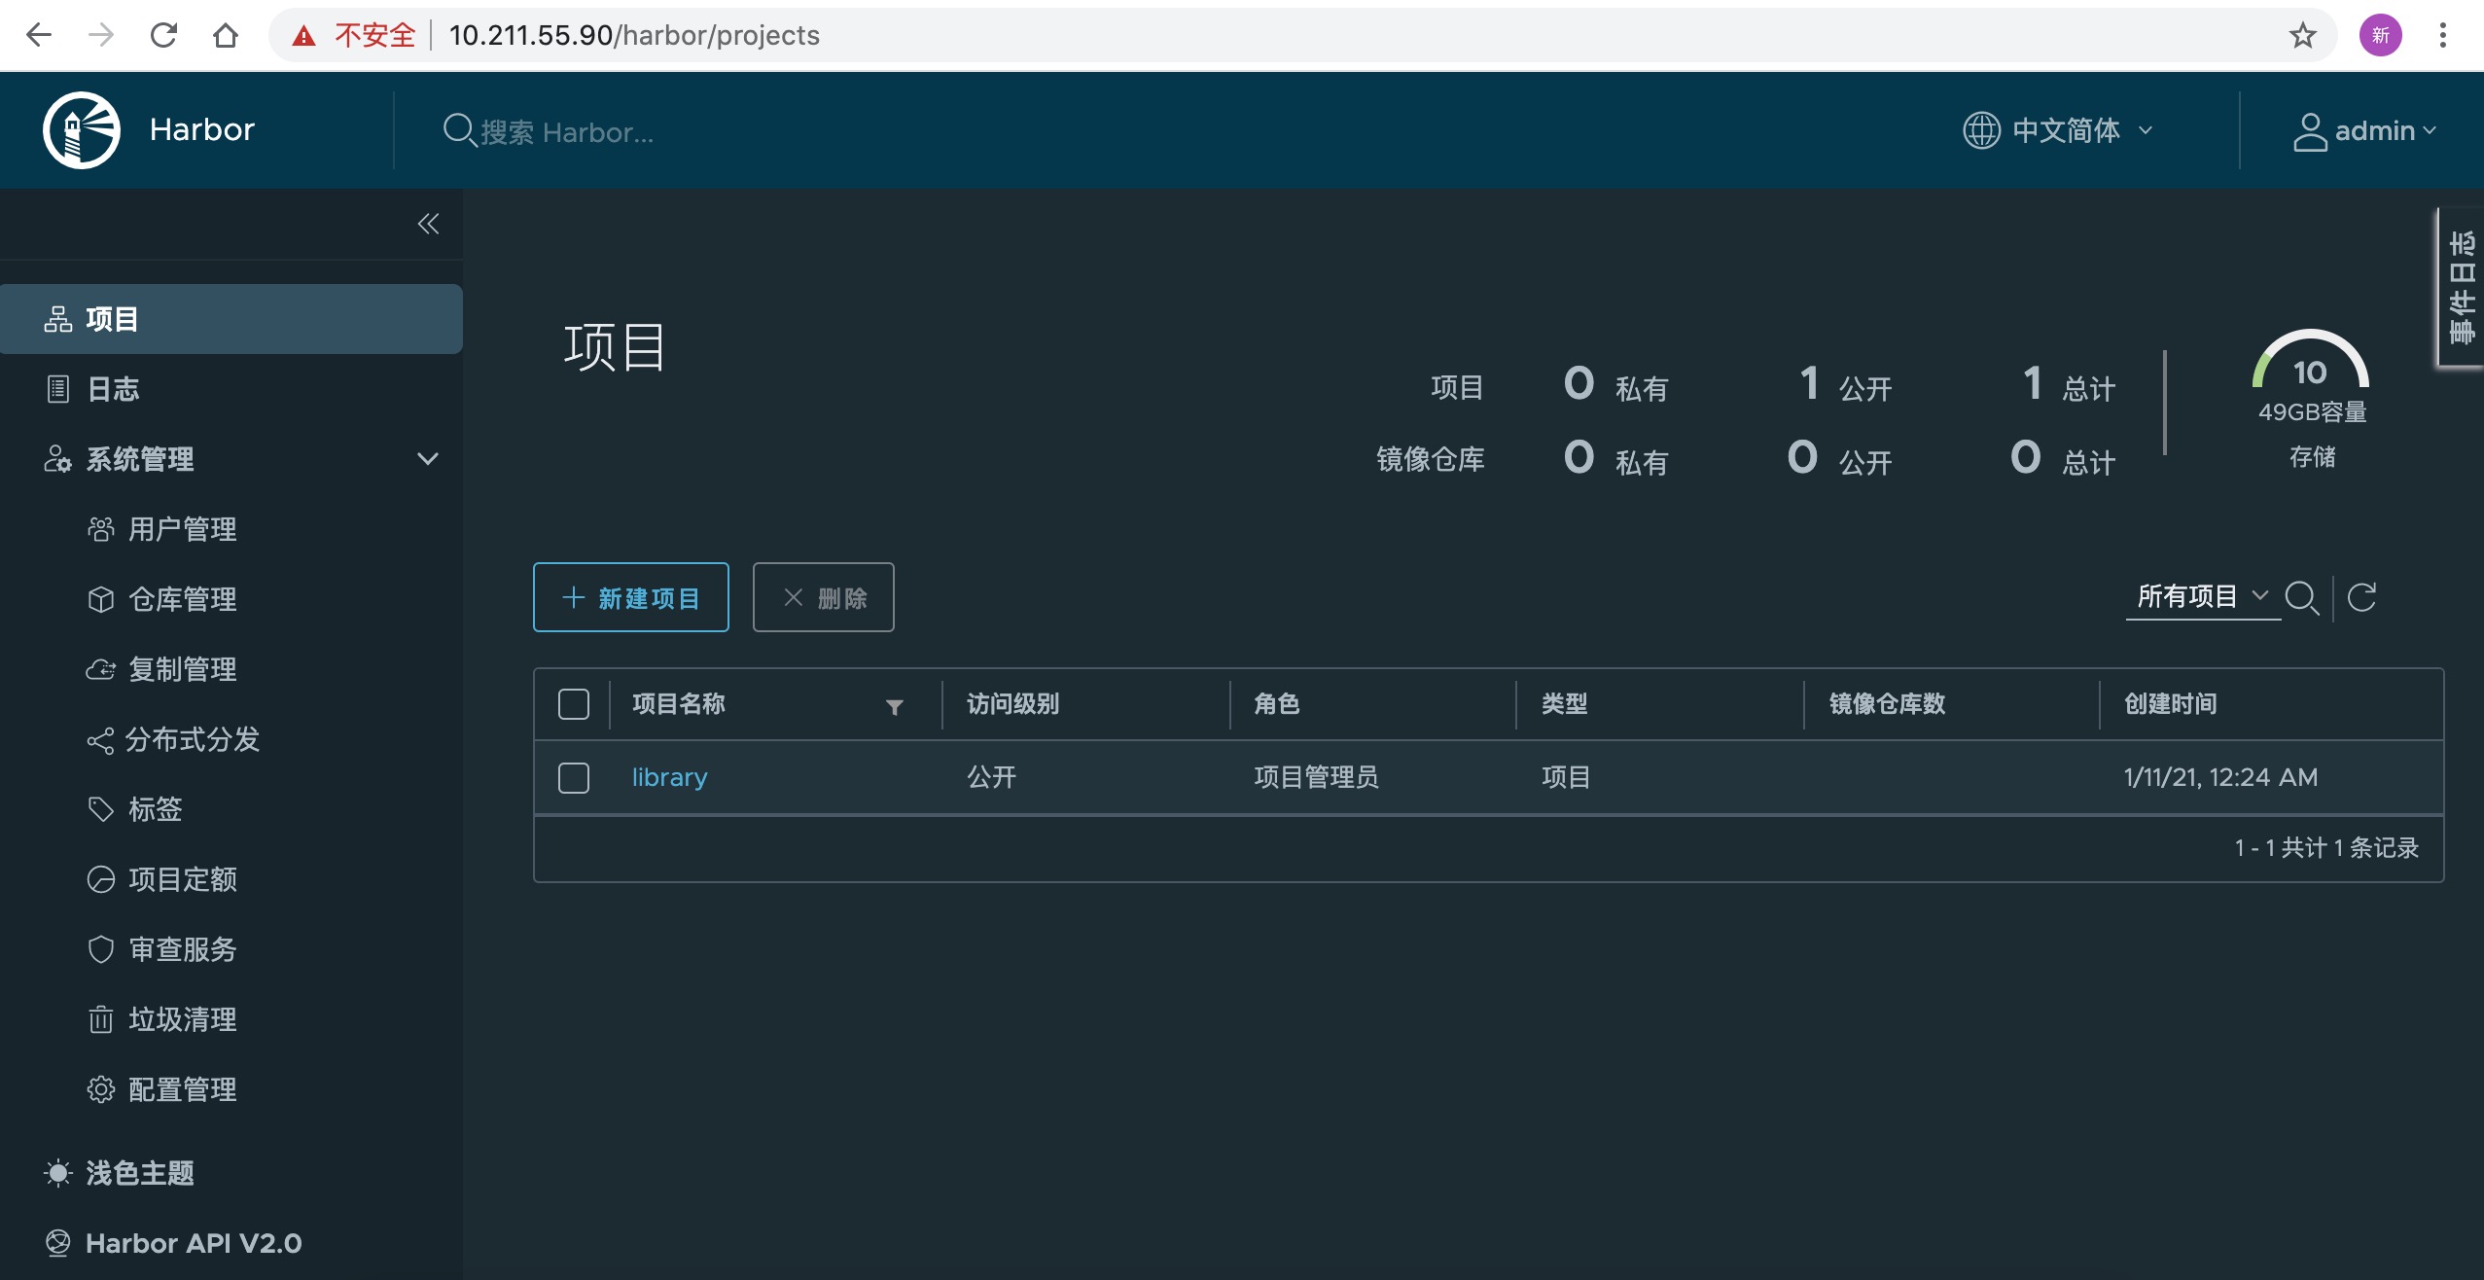Click the 公开 access level cell
Screen dimensions: 2484x1280
(991, 777)
